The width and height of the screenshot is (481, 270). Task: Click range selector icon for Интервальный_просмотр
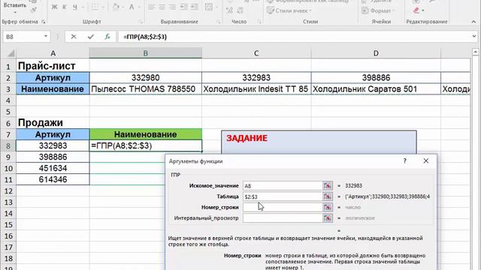pos(328,218)
